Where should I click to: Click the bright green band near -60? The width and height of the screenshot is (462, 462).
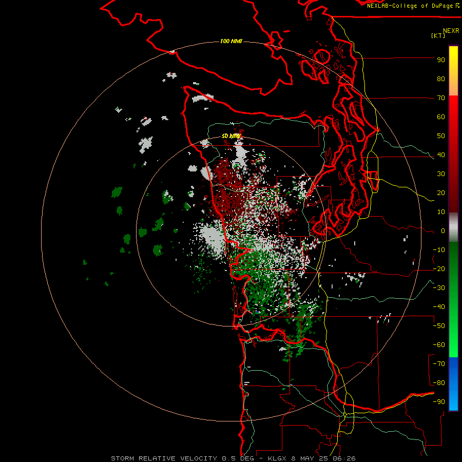pos(453,343)
